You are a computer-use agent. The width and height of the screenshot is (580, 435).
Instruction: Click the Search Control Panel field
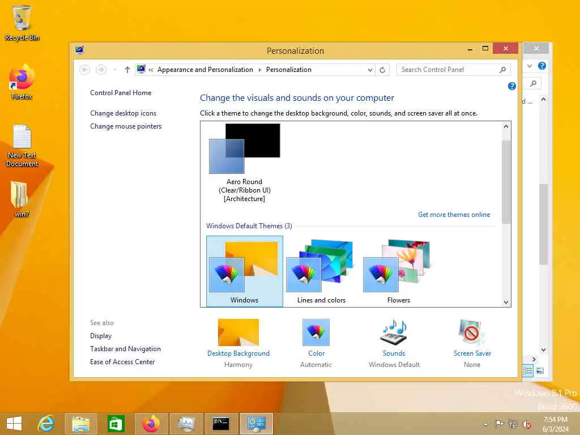[x=454, y=70]
